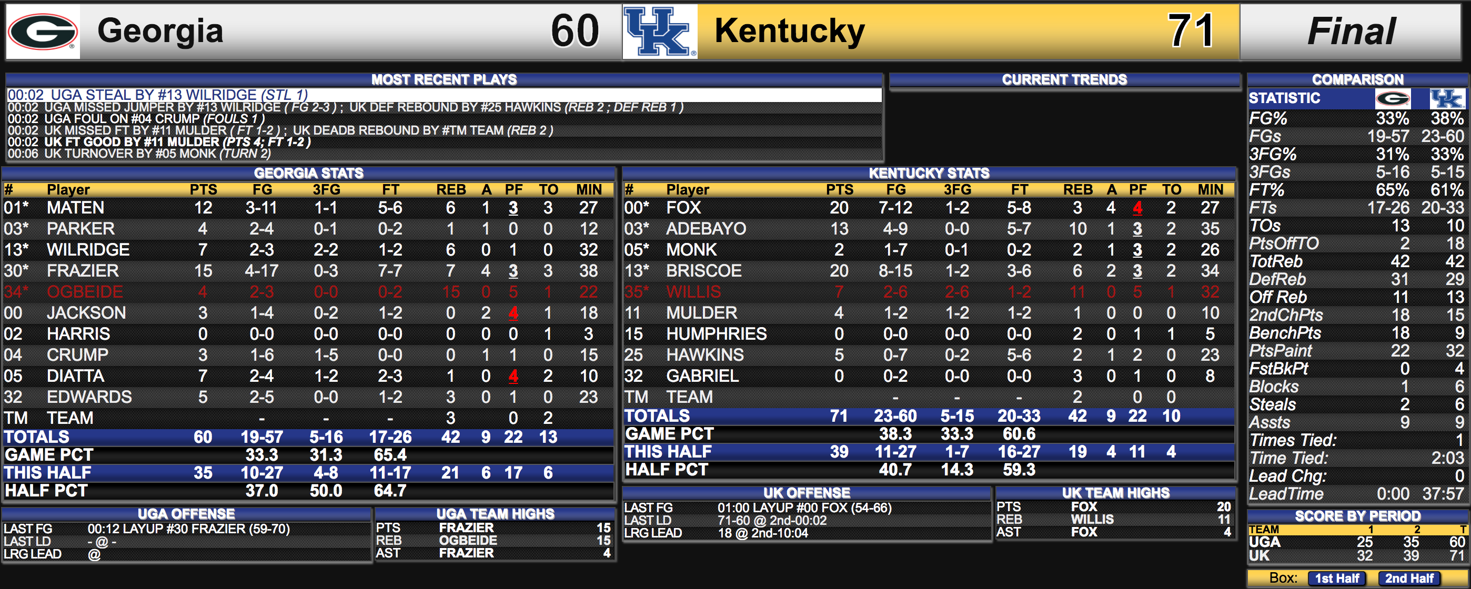Click Fox's underlined red foul count
The image size is (1471, 589).
click(1137, 208)
